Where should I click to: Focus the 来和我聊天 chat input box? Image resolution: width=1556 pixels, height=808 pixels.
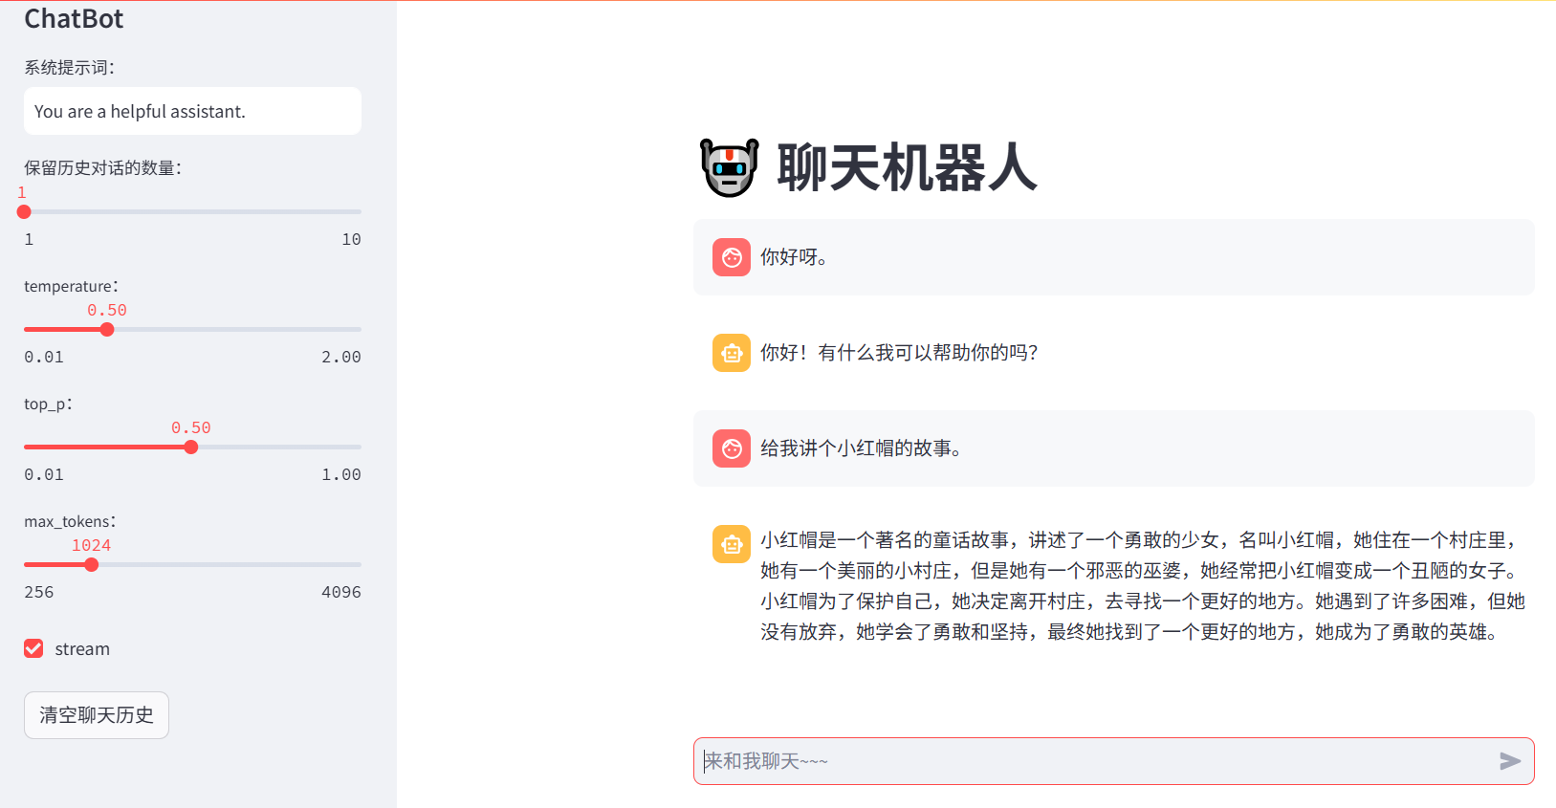coord(1090,761)
